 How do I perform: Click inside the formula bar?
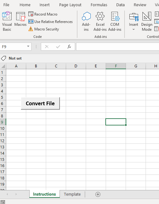[118, 47]
